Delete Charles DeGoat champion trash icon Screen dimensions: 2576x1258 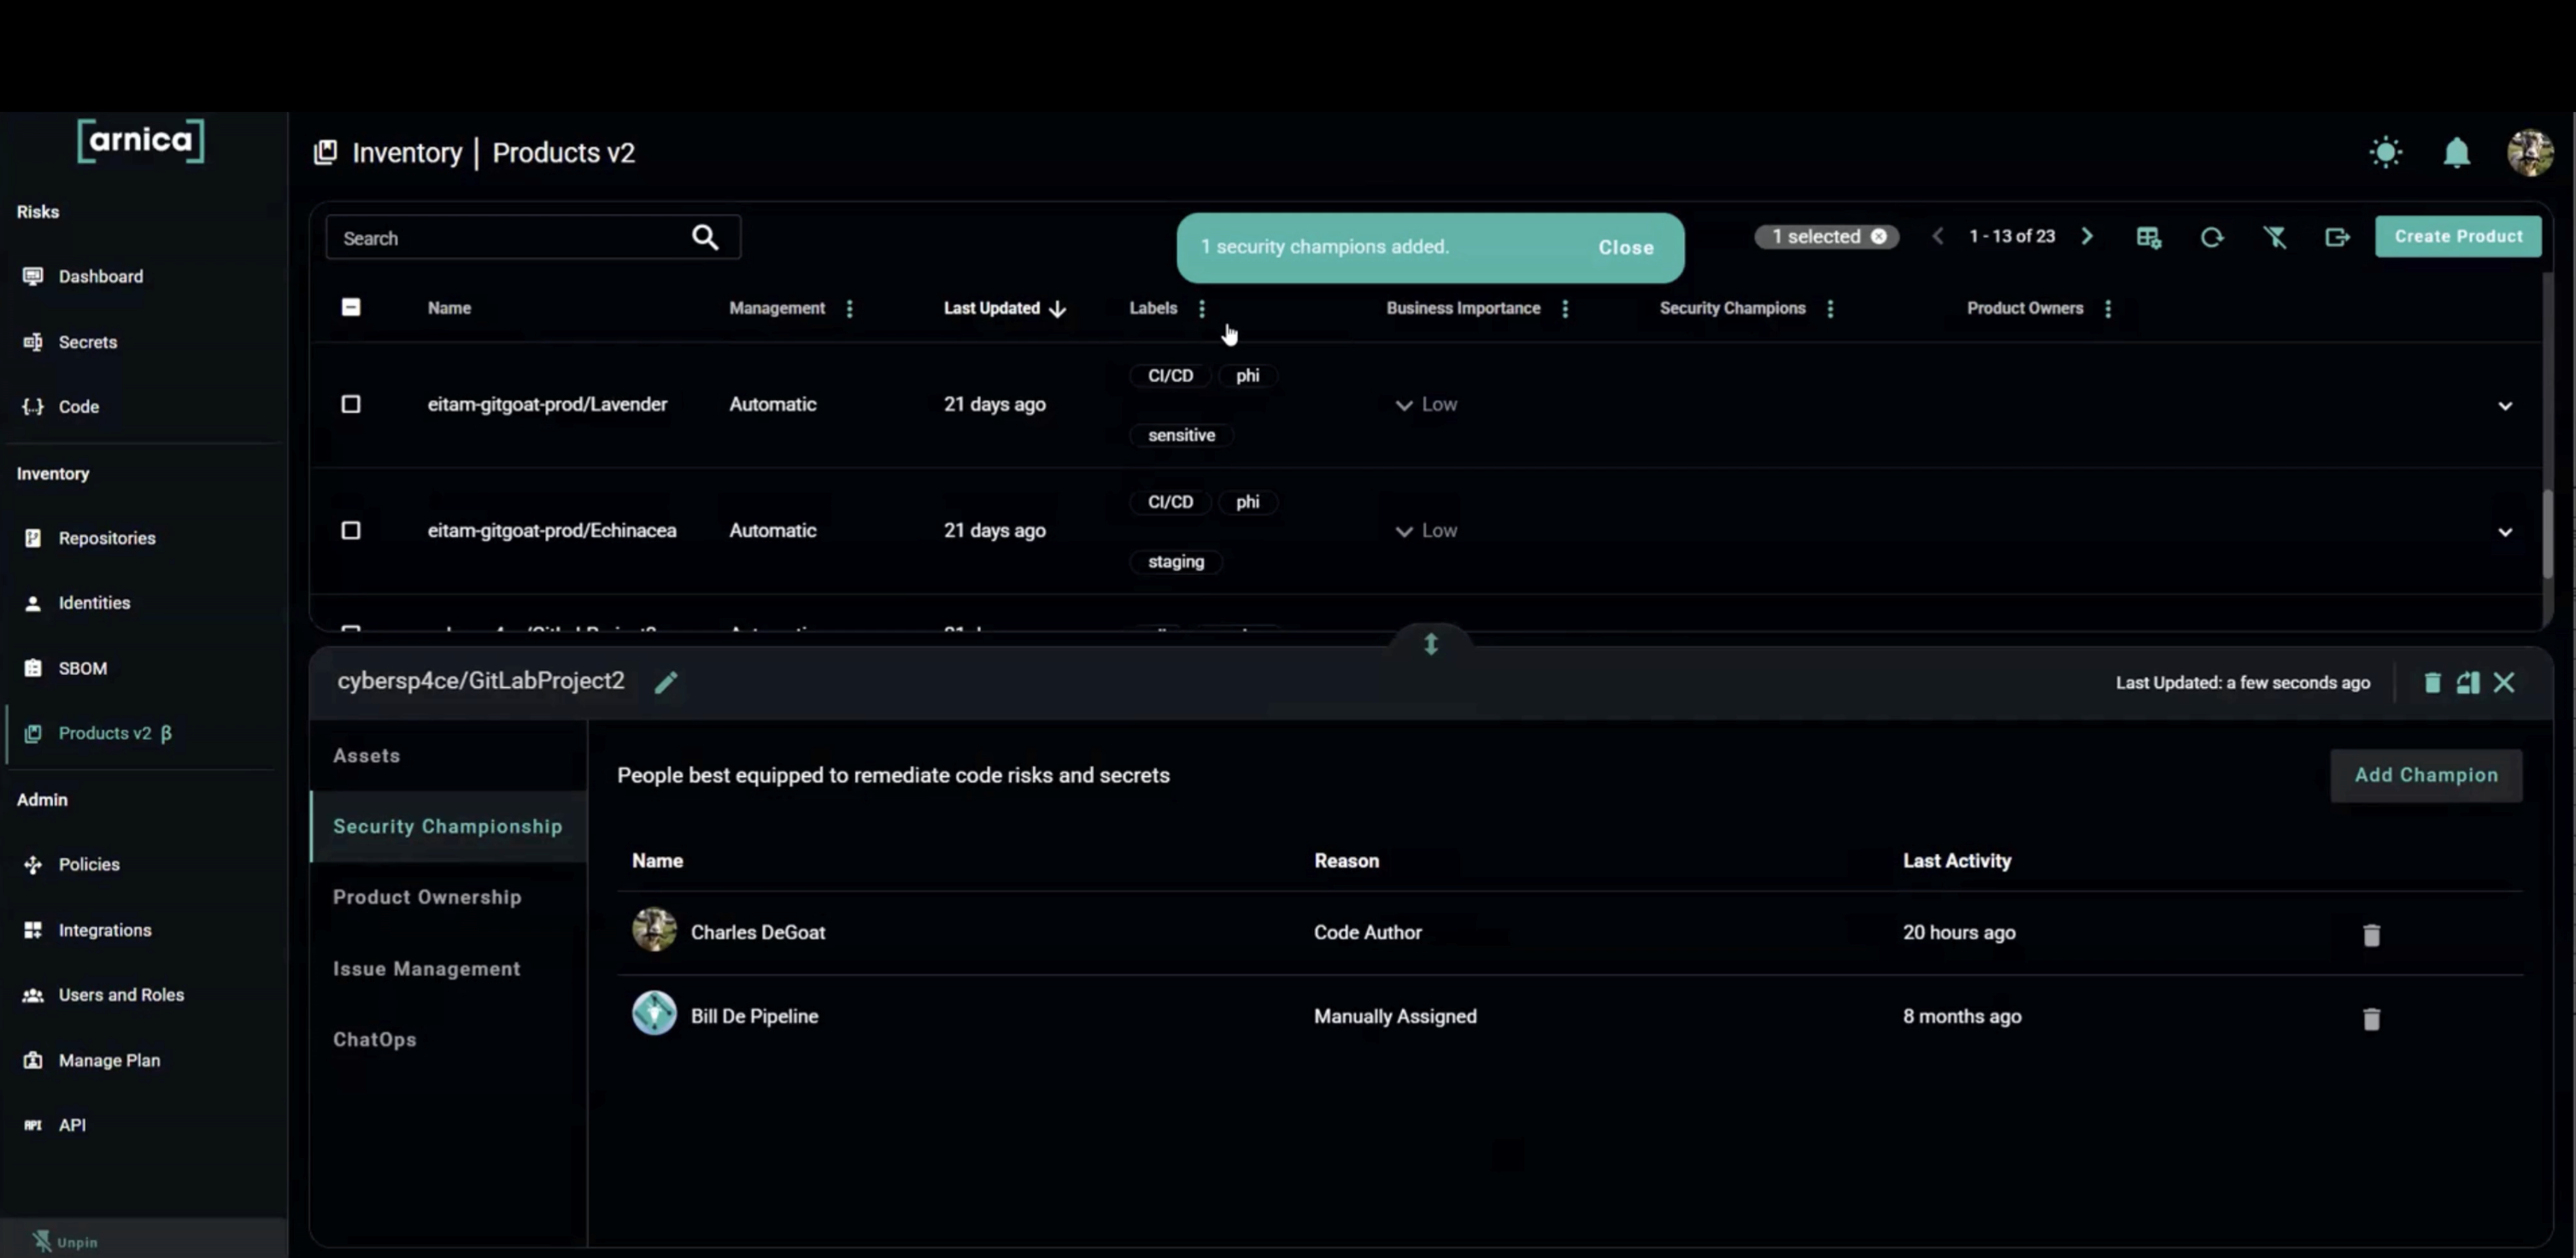2371,935
